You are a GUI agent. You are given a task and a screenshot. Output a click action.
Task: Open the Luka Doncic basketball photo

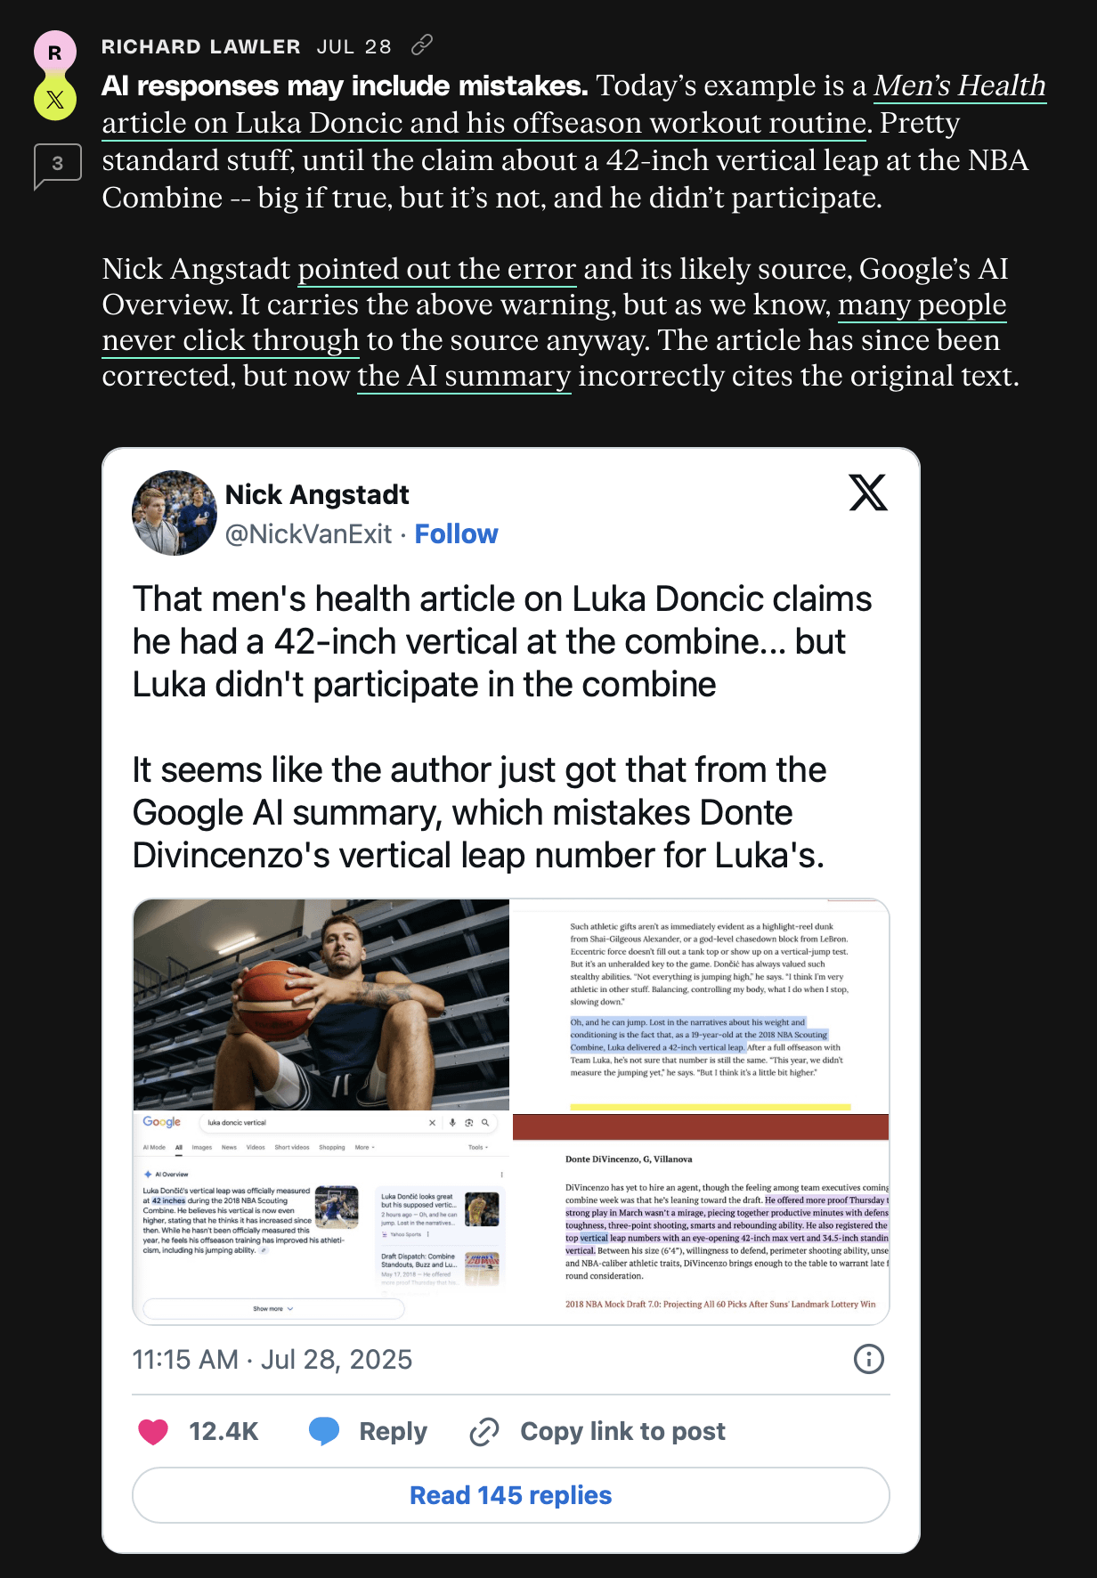click(321, 1005)
